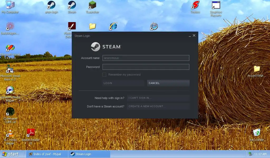Screen dimensions: 270x158
Task: Select the TLauncher Minecraft block icon
Action: point(92,5)
